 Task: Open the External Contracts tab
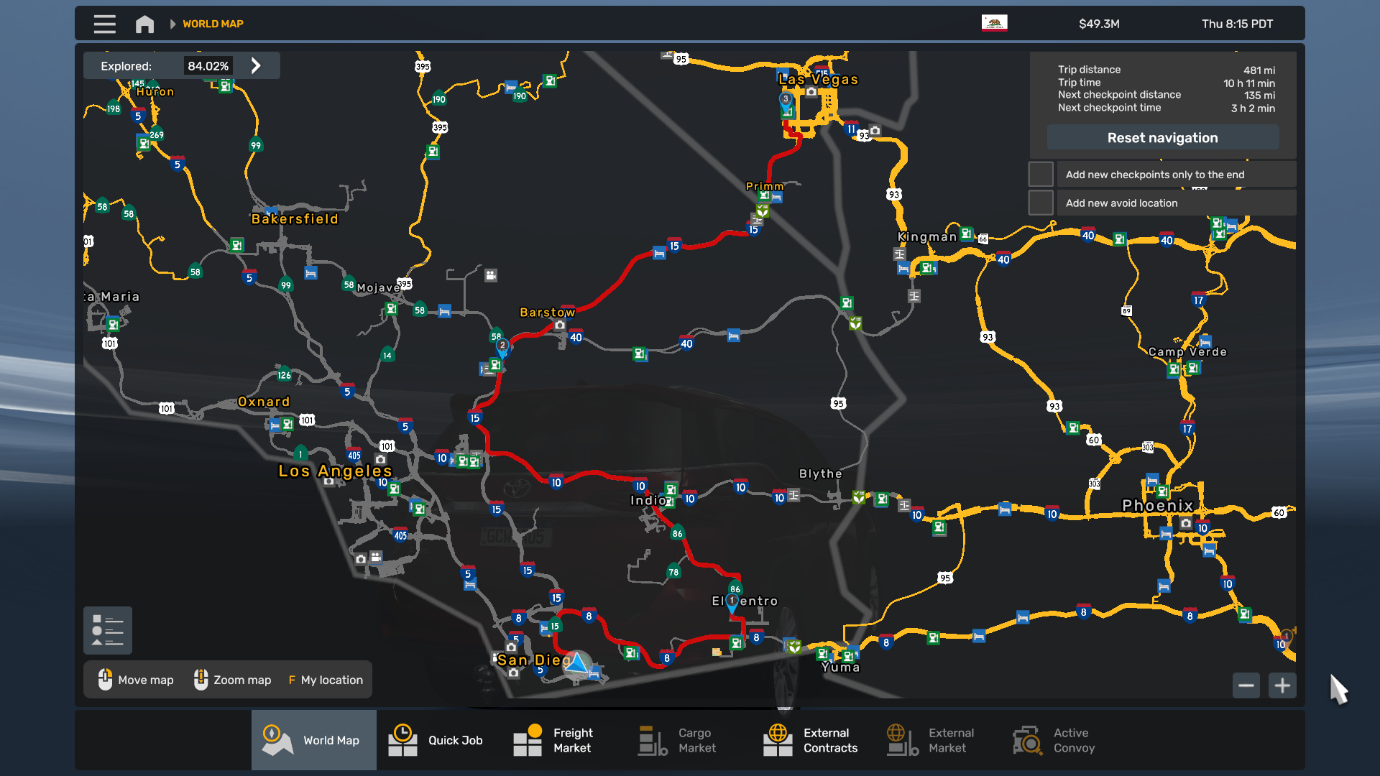777,740
